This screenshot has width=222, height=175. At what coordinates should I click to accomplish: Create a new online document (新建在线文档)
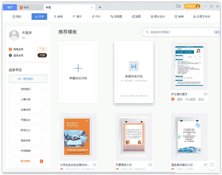click(134, 72)
